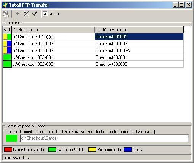Click the green swatch of row c:\Checkout\002\002
This screenshot has height=163, width=194.
[7, 64]
